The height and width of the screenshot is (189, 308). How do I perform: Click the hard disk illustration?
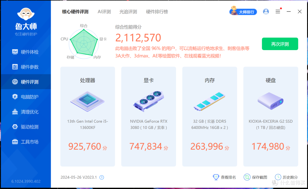pyautogui.click(x=271, y=101)
